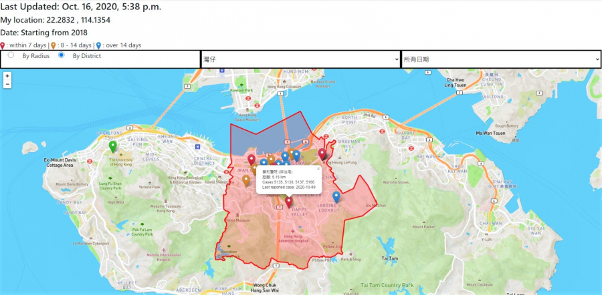Click the red marker near Braemar Hill

322,154
